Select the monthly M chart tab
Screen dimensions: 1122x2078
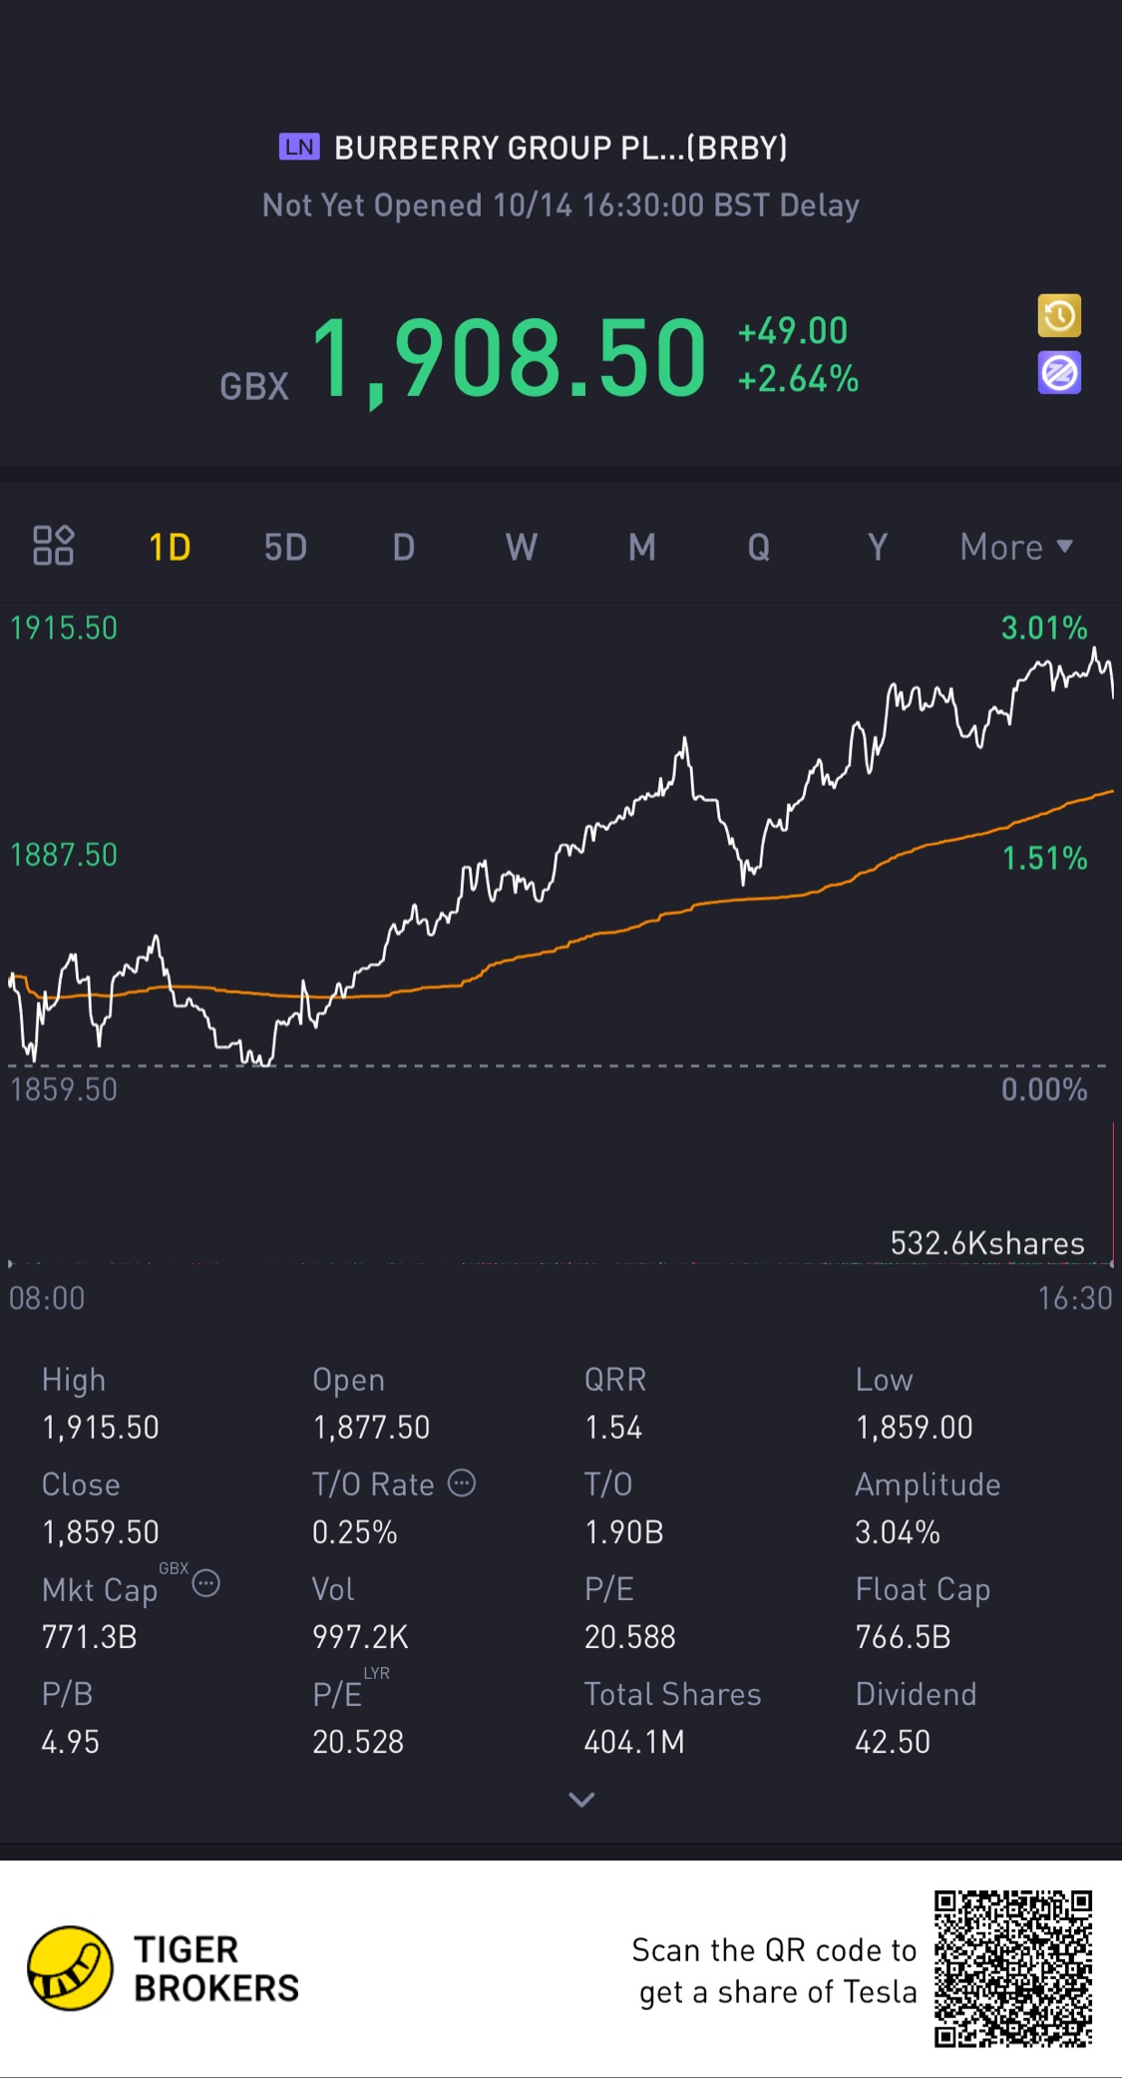click(641, 547)
